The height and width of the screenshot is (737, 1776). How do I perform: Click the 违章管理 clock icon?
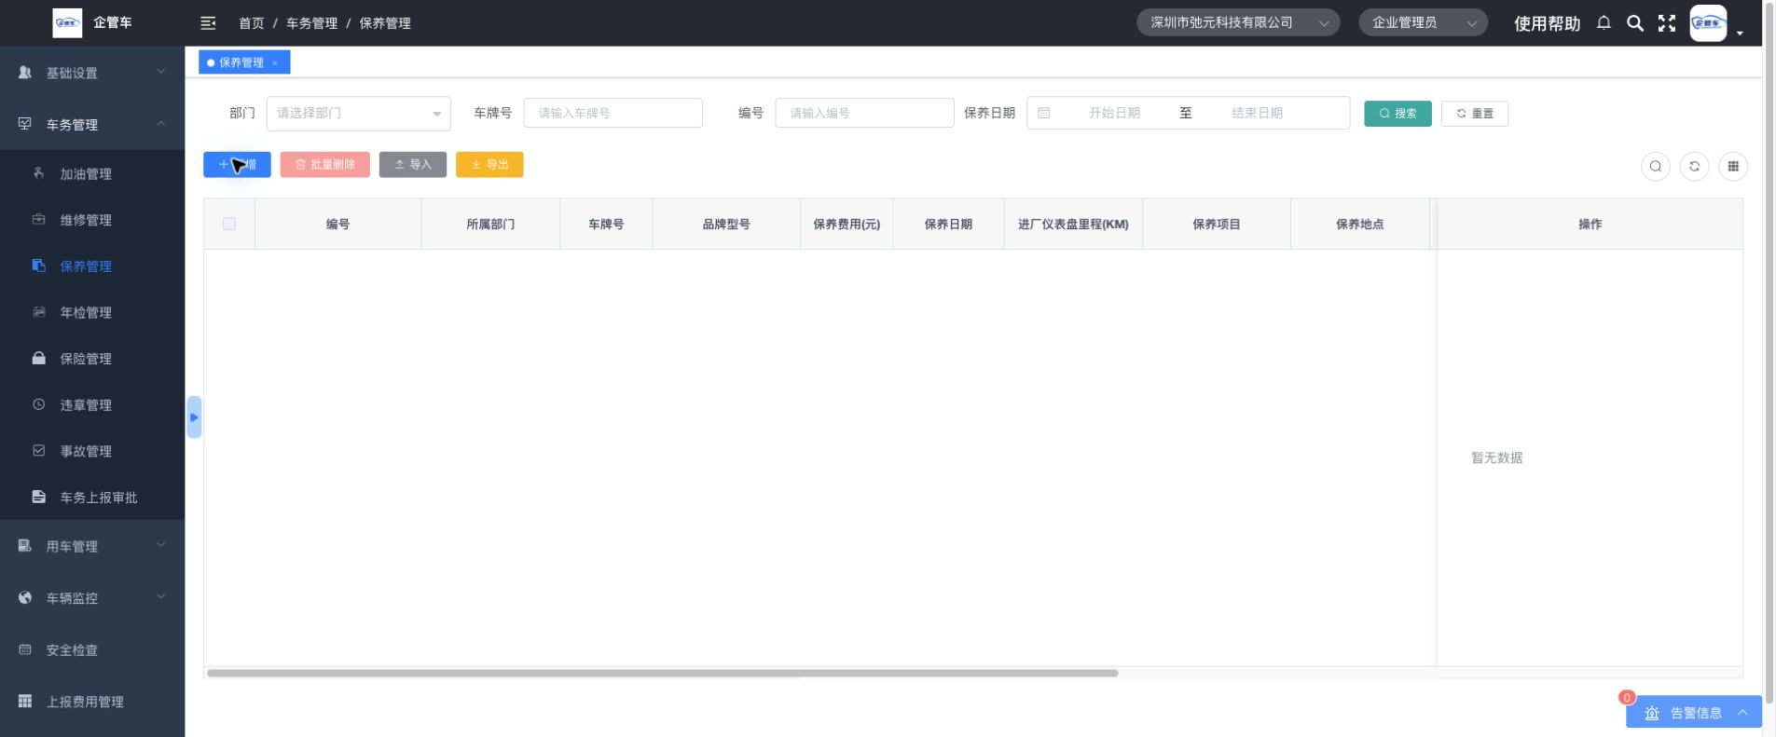coord(38,404)
